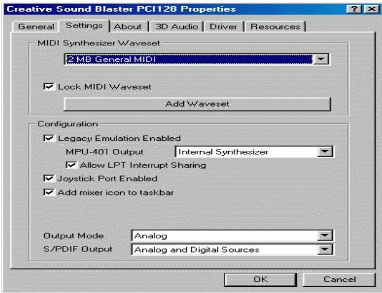Viewport: 382px width, 293px height.
Task: Click the Add Waveset button
Action: click(x=197, y=104)
